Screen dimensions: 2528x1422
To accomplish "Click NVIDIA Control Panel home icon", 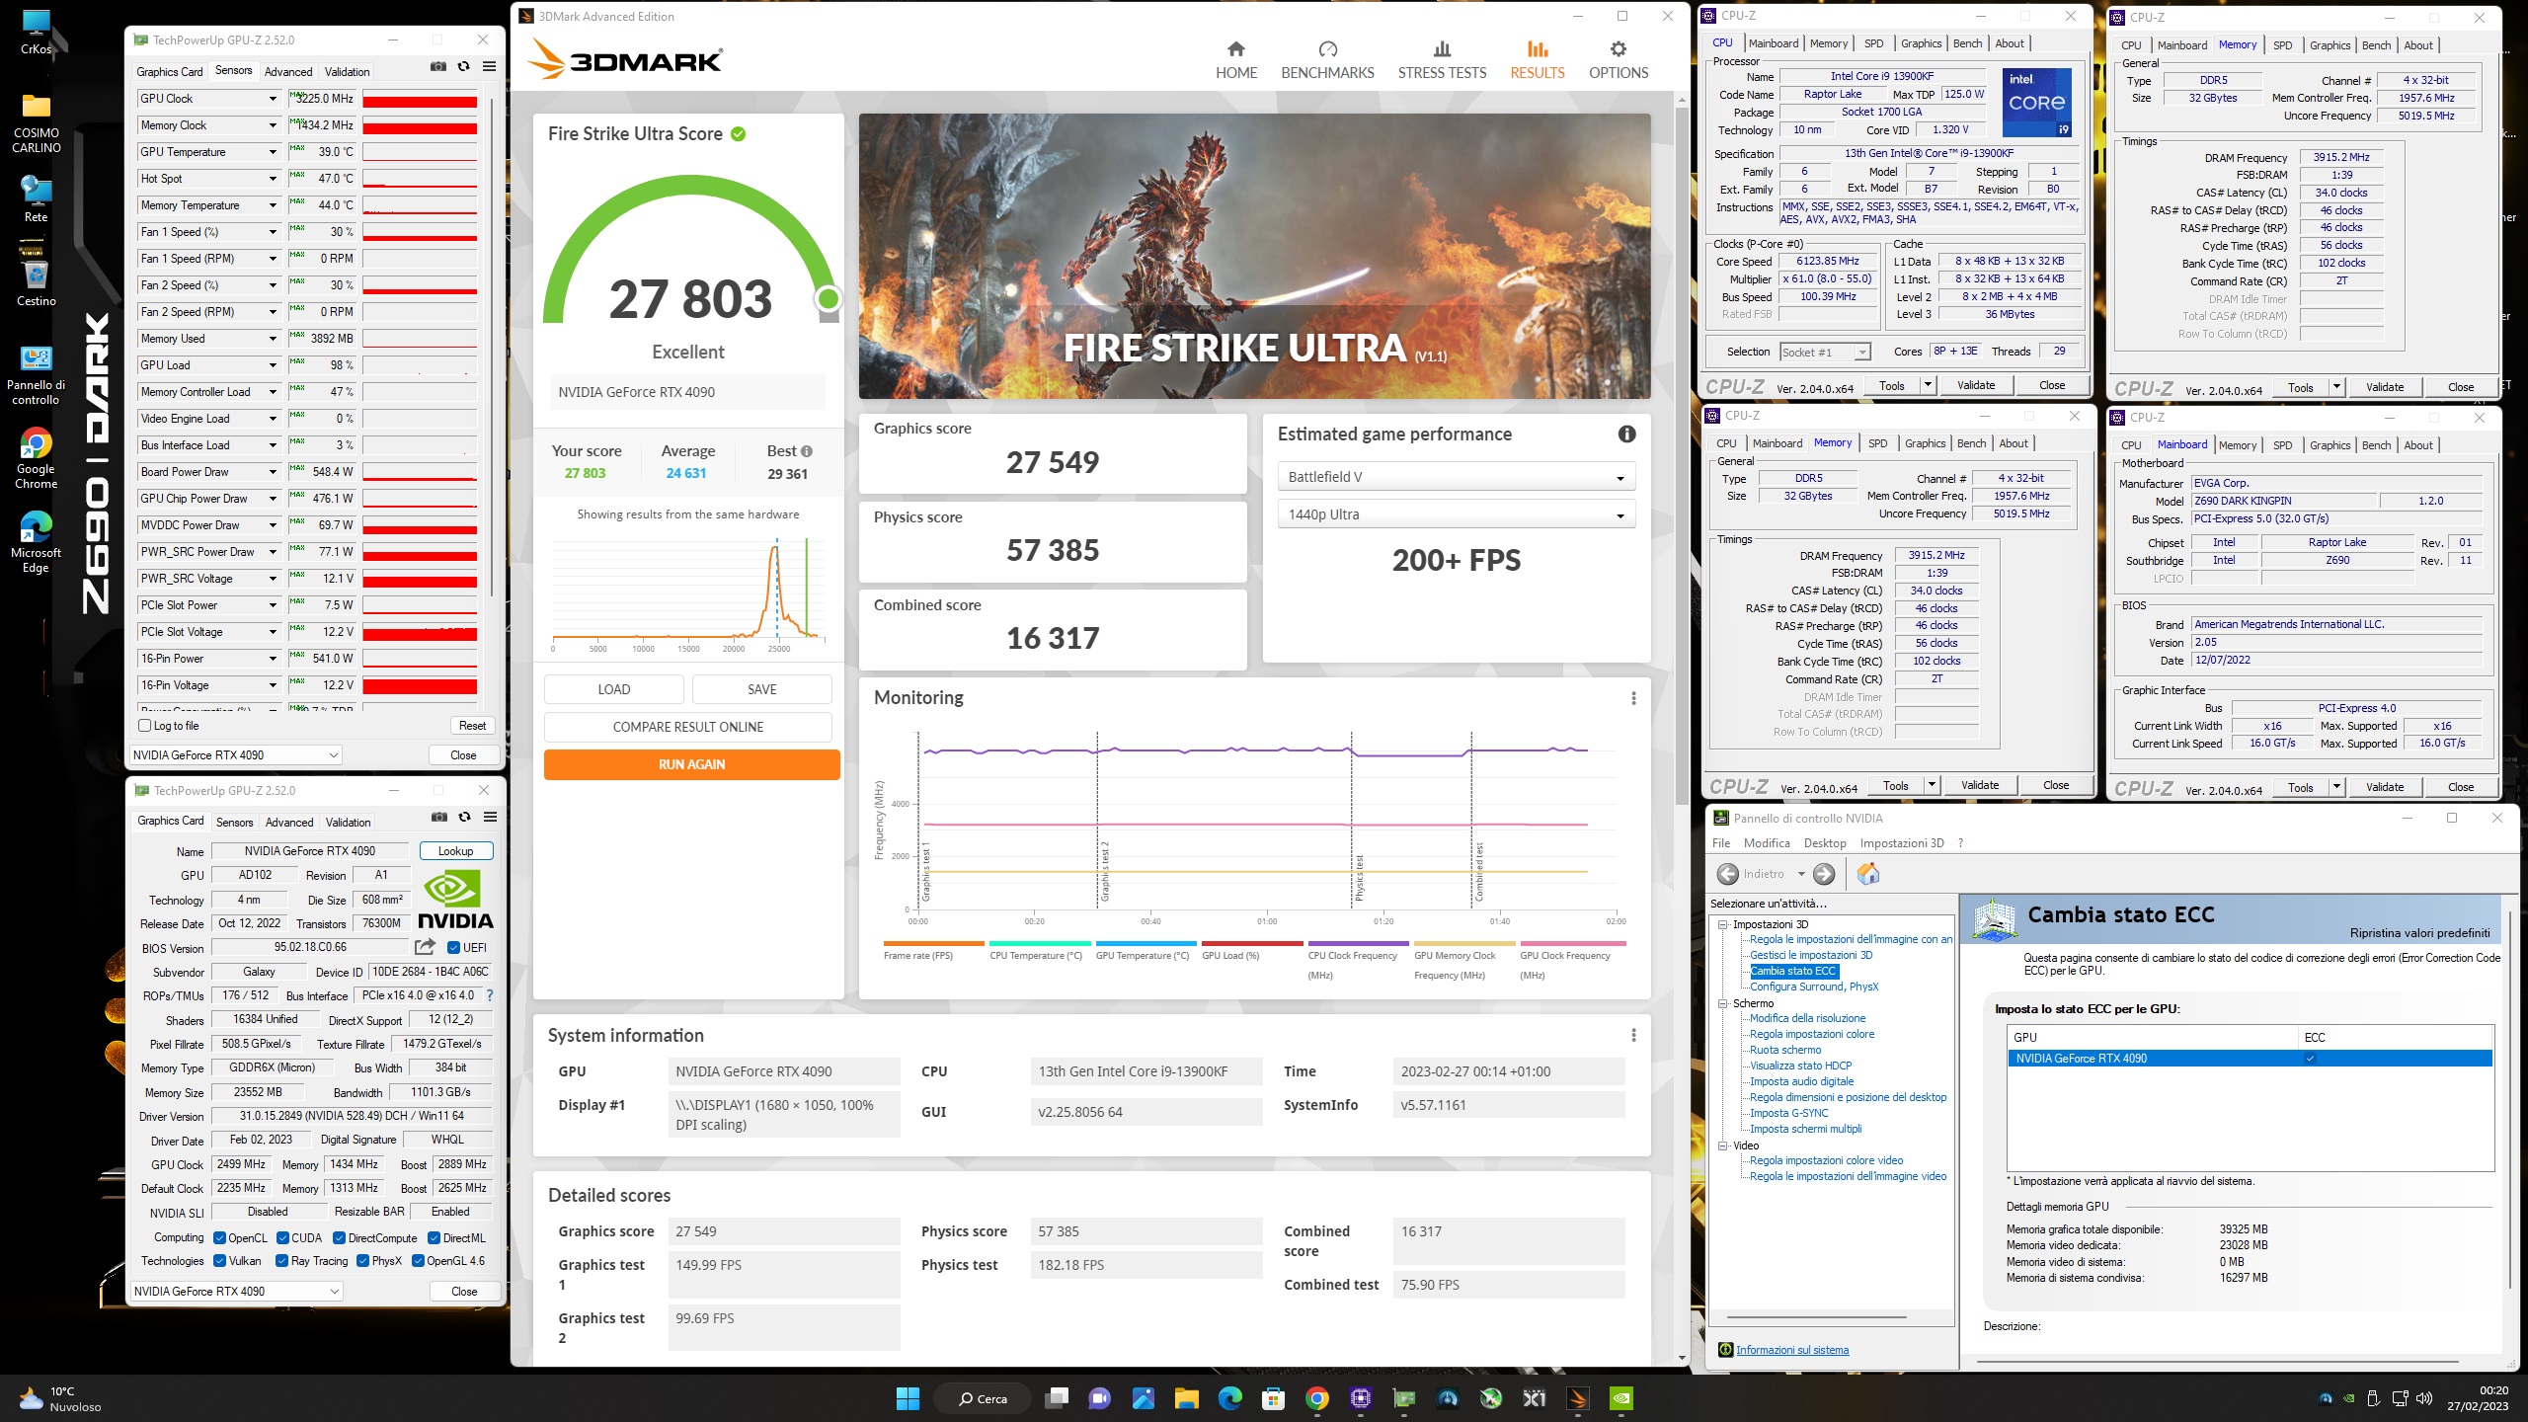I will pos(1868,874).
